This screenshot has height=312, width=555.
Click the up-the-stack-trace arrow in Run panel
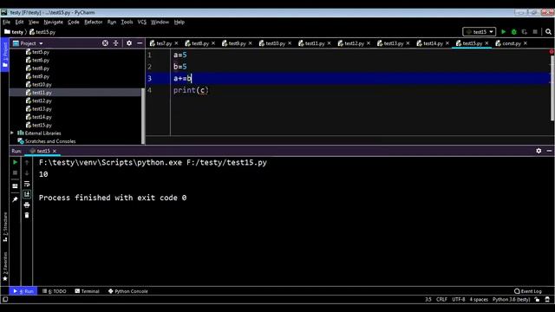[27, 162]
